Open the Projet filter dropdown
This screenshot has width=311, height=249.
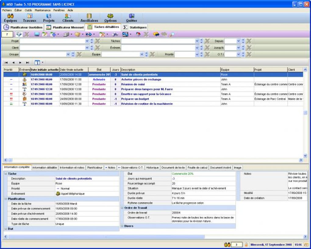(87, 41)
